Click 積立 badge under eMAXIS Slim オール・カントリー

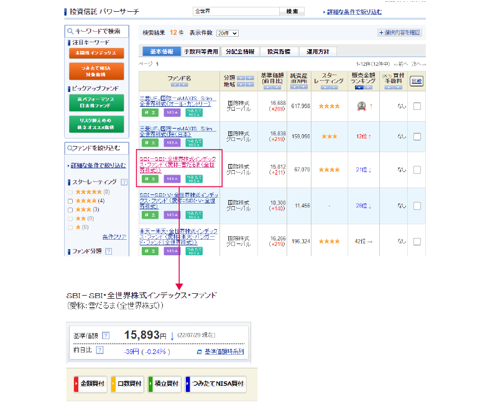coord(150,112)
